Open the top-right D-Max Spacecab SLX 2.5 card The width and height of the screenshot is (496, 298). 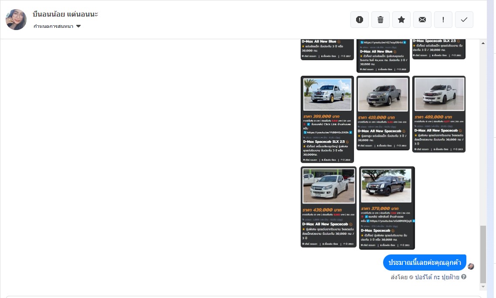pos(439,49)
